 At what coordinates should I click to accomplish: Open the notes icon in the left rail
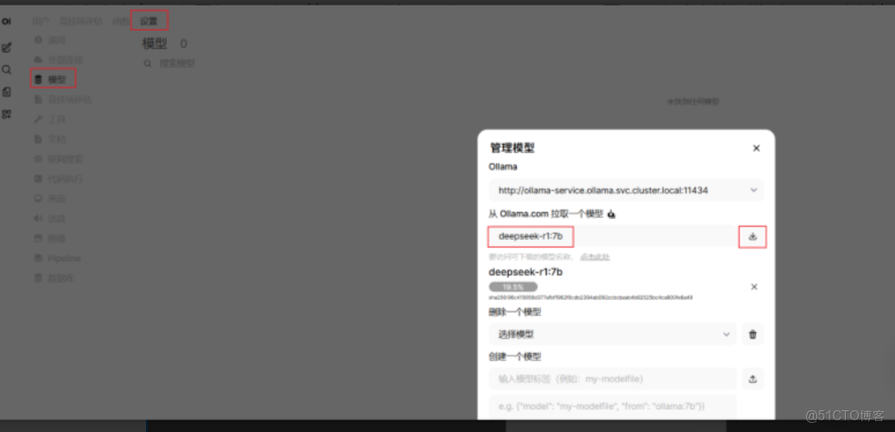tap(7, 91)
